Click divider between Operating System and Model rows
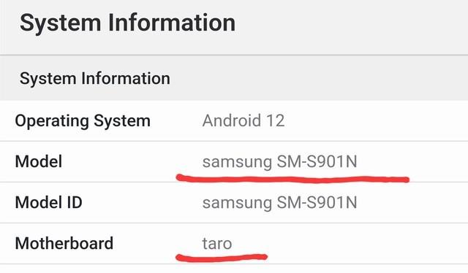Image resolution: width=468 pixels, height=273 pixels. click(x=234, y=141)
